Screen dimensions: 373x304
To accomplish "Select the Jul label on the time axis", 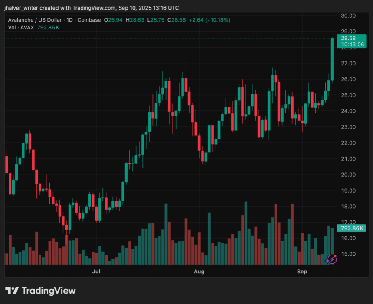I will [x=96, y=272].
